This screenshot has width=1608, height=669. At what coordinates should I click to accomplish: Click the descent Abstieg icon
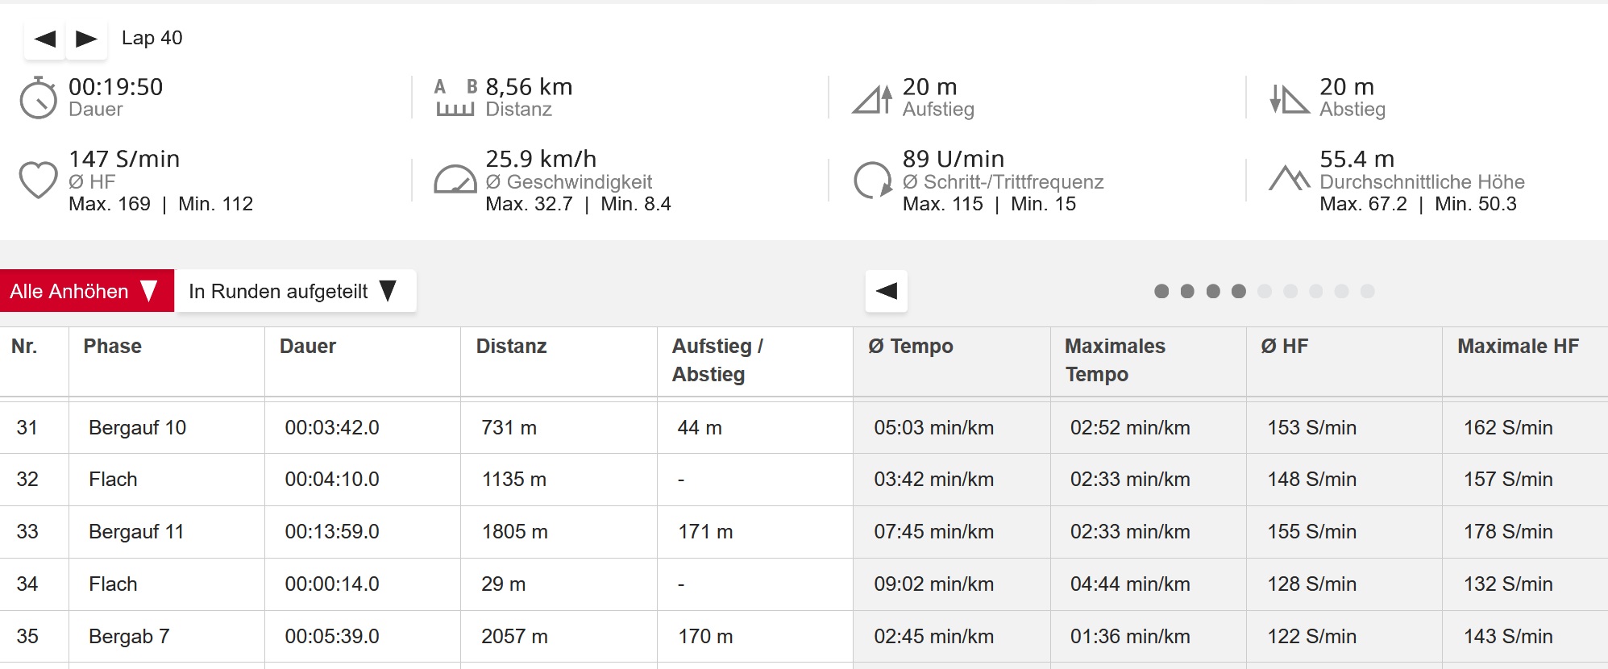[1290, 99]
